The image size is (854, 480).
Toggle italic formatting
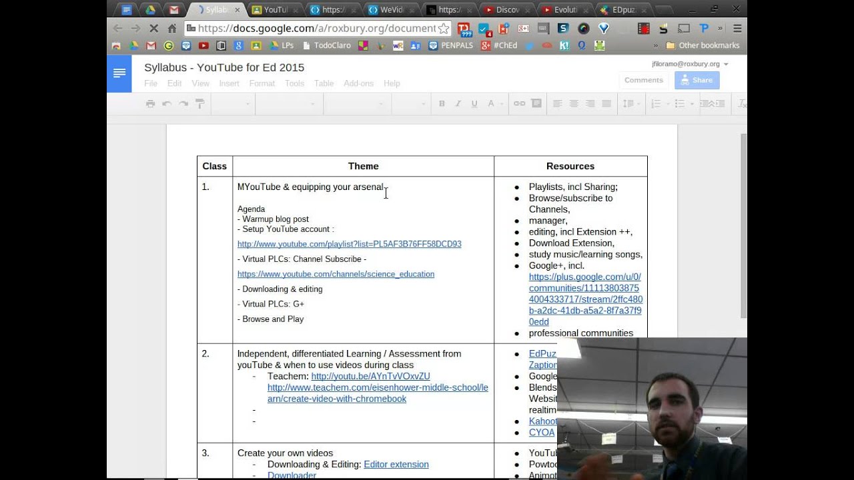pyautogui.click(x=458, y=103)
